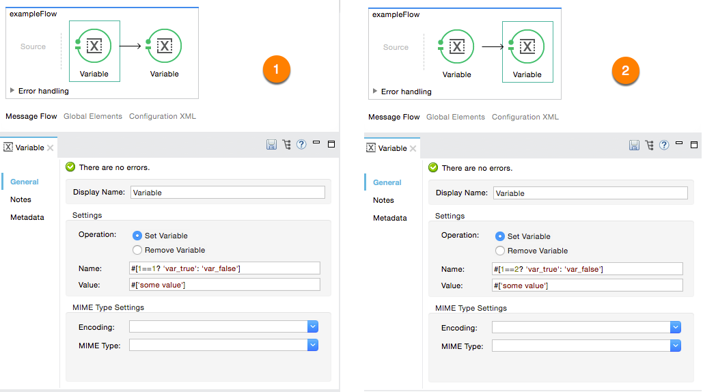
Task: Select Remove Variable radio in the right panel
Action: (x=500, y=251)
